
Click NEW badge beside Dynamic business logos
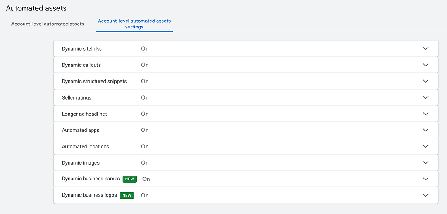pos(127,195)
